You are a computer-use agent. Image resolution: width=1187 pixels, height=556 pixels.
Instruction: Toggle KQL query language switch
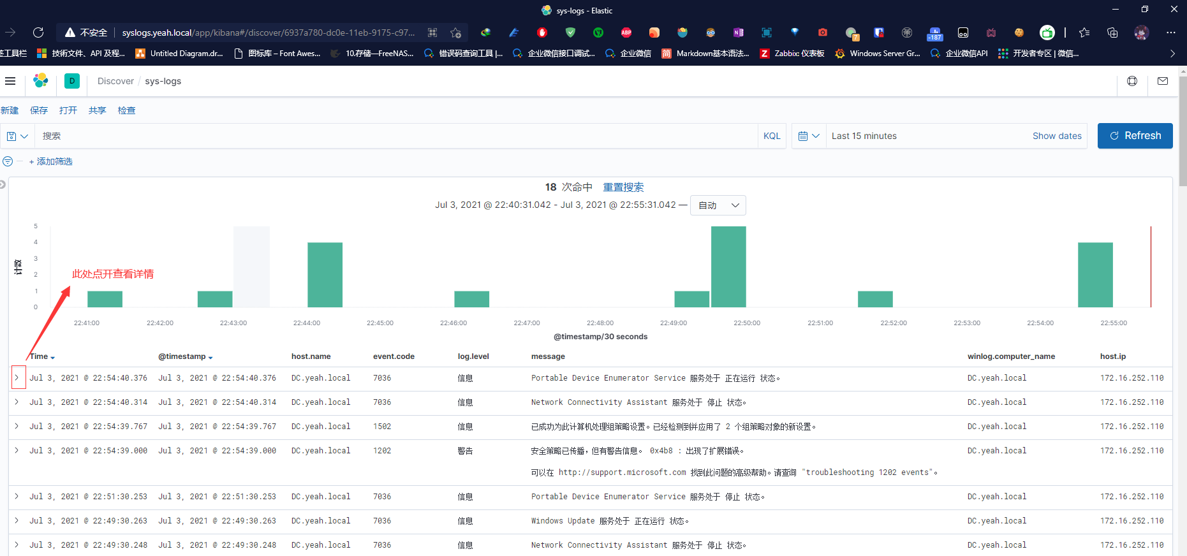tap(772, 136)
